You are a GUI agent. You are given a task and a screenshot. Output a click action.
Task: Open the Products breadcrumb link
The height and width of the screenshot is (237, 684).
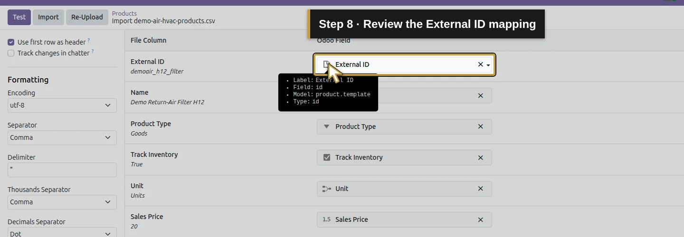click(124, 13)
